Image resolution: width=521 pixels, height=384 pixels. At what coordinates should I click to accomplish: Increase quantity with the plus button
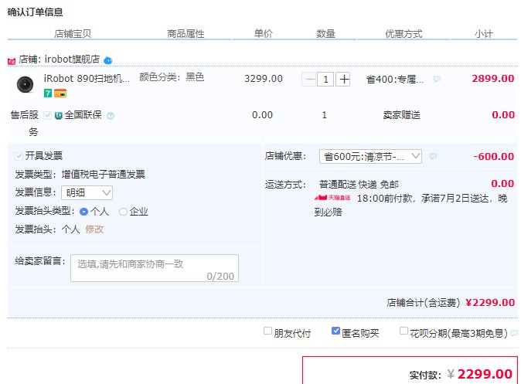tap(343, 80)
